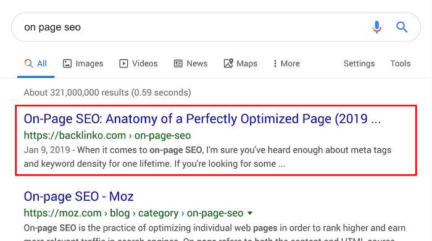Expand the moz.com URL dropdown arrow
The height and width of the screenshot is (241, 432).
[x=250, y=213]
